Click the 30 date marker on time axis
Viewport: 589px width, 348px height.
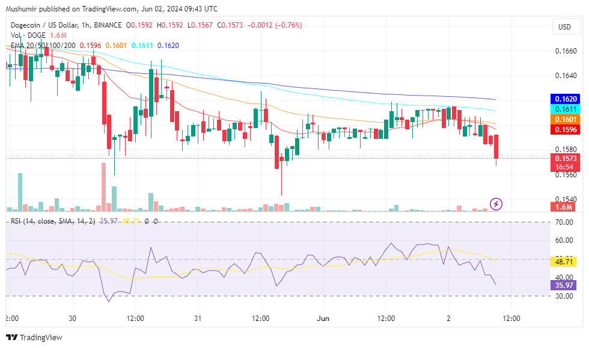(x=72, y=319)
